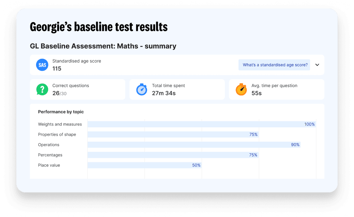Click the 100% score label

pyautogui.click(x=310, y=124)
